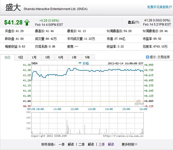This screenshot has height=150, width=173.
Task: Open the 三季 financial report link
Action: [102, 144]
